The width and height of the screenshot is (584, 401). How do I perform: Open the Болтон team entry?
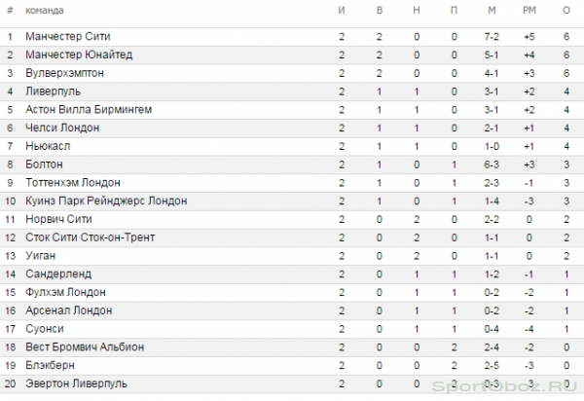[x=44, y=164]
